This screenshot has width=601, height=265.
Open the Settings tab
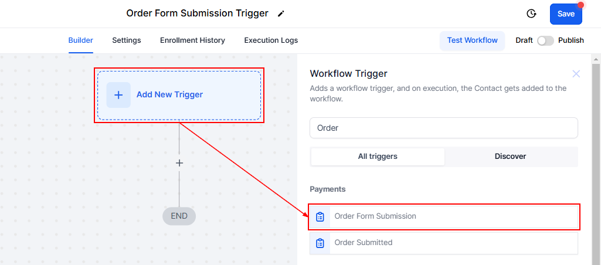point(127,40)
